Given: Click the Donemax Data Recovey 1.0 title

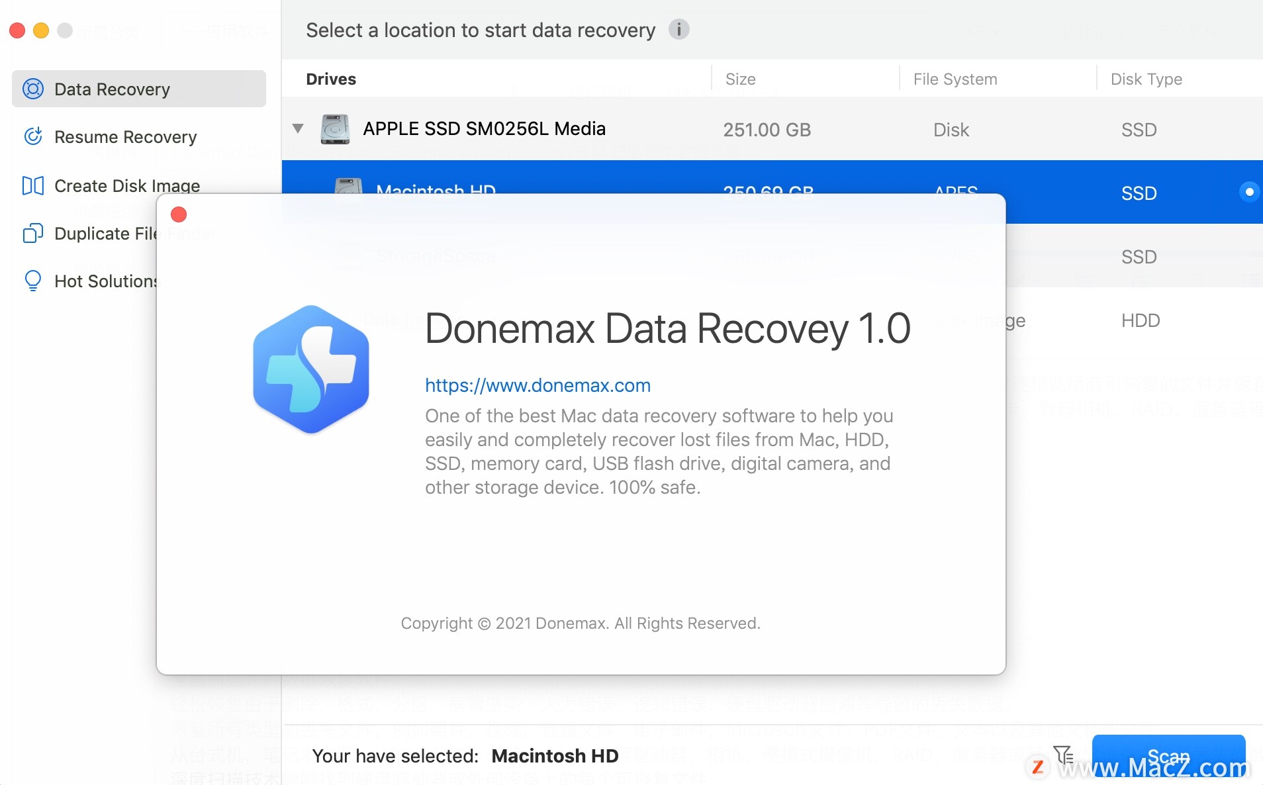Looking at the screenshot, I should [x=668, y=328].
